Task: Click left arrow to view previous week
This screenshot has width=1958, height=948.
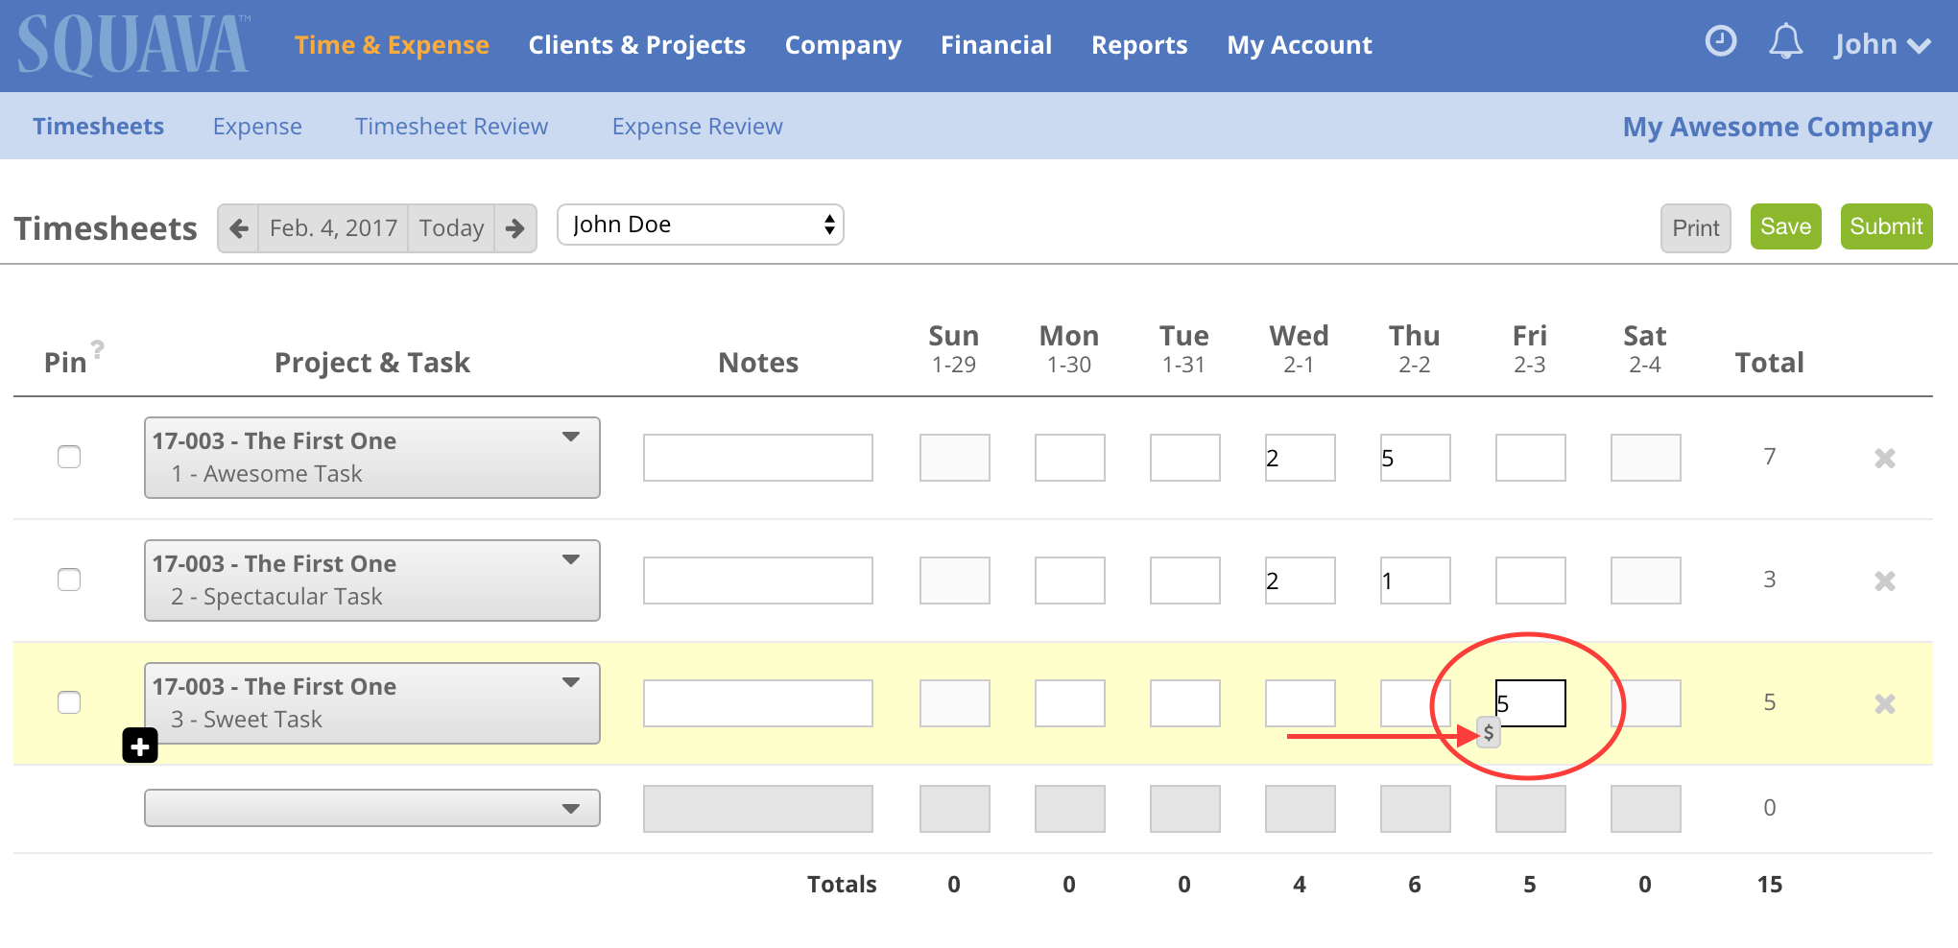Action: click(x=238, y=227)
